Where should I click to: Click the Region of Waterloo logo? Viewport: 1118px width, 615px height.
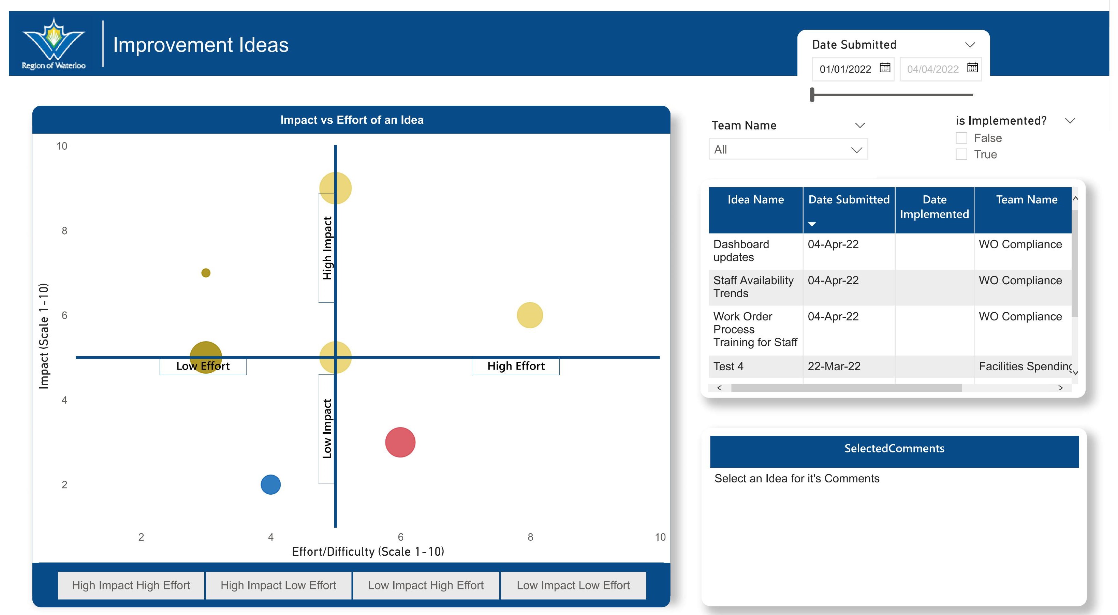click(x=54, y=43)
